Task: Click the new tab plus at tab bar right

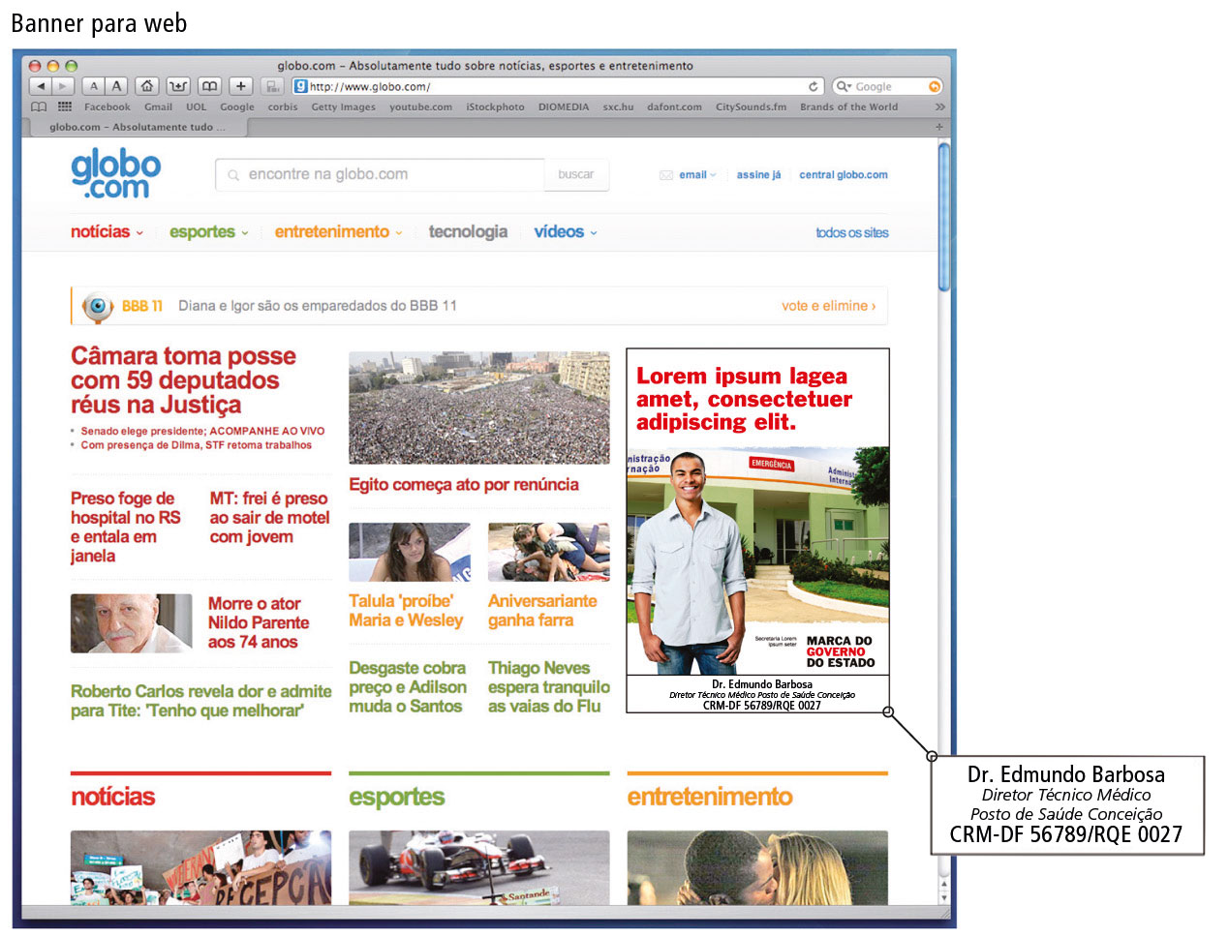Action: tap(938, 127)
